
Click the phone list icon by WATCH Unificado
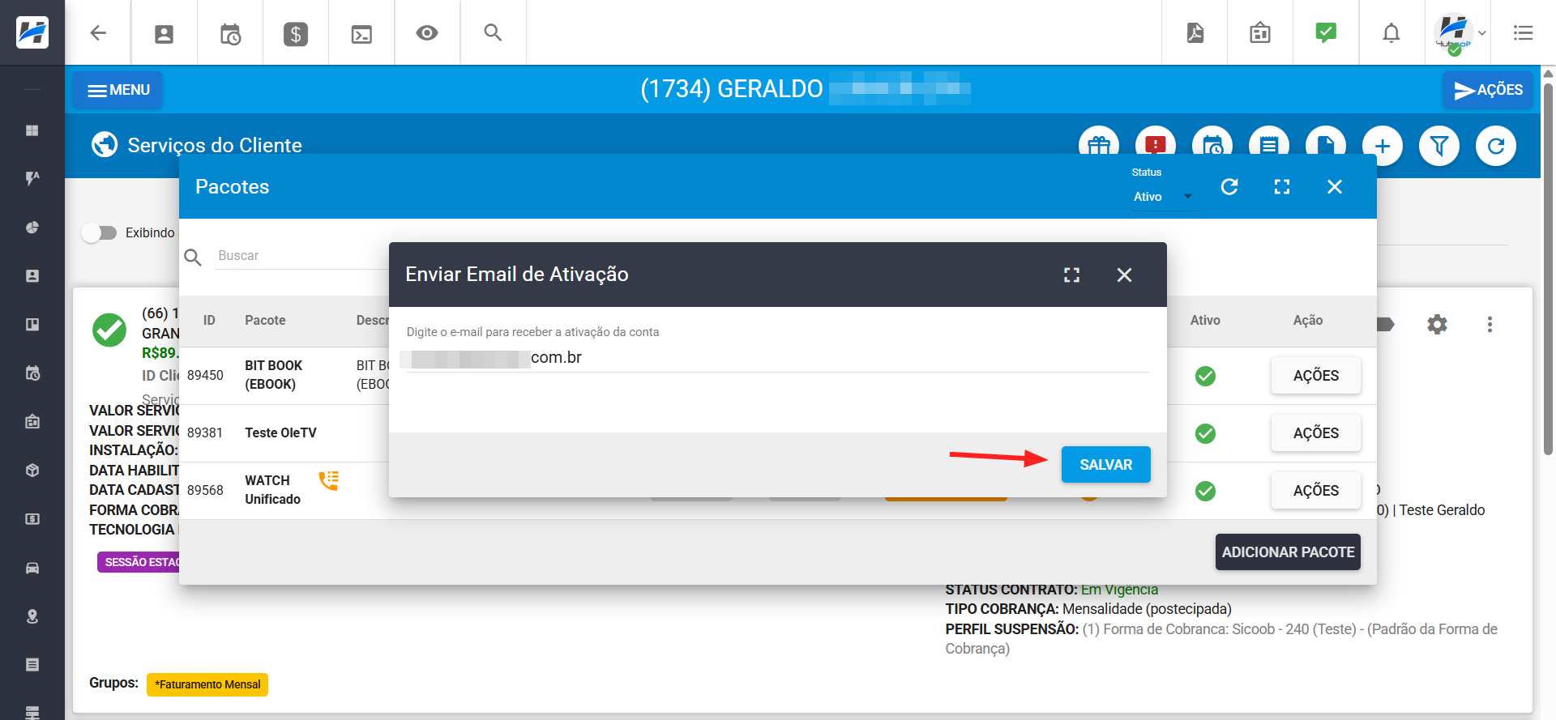point(329,481)
